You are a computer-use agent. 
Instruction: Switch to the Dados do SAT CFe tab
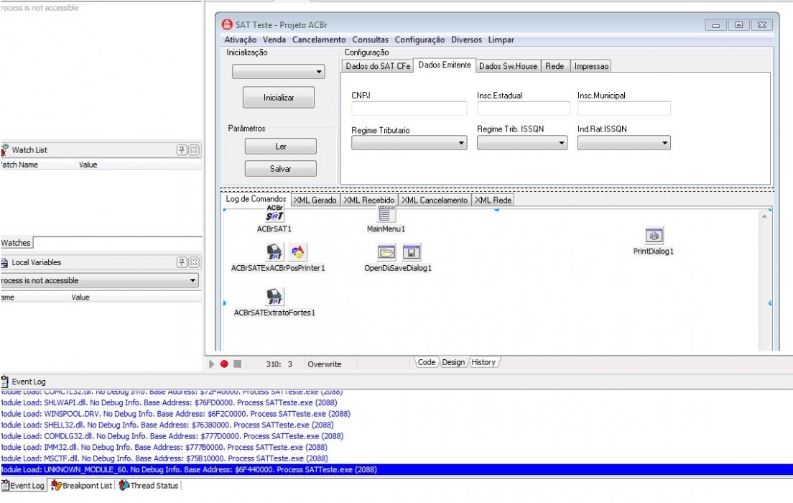coord(378,66)
